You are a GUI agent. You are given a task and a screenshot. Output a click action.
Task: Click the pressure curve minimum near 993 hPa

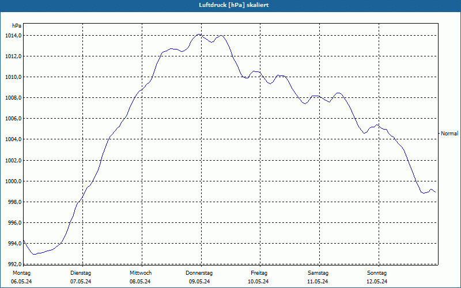point(35,254)
